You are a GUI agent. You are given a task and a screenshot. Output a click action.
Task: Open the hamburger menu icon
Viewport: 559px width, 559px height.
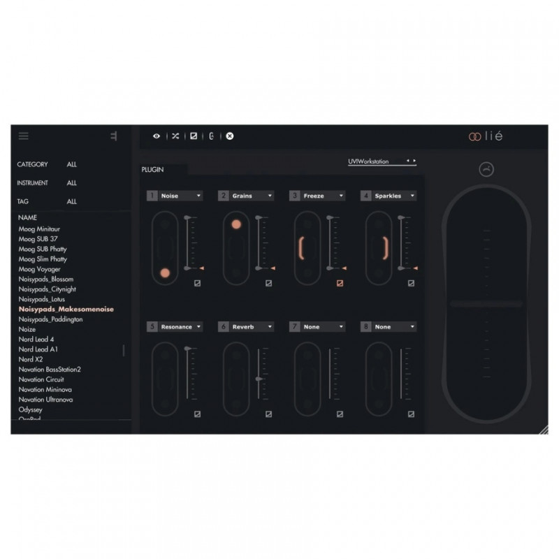coord(24,136)
